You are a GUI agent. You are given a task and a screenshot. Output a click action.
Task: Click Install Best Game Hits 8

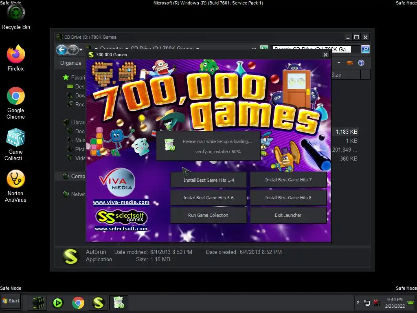point(288,198)
